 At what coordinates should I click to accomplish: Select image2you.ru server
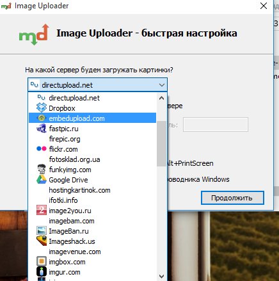point(92,211)
